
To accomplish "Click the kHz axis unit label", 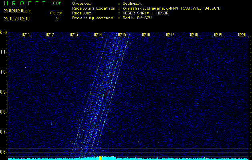I will click(4, 32).
